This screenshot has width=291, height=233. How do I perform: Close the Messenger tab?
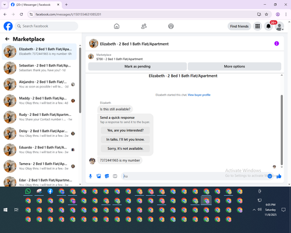pos(58,5)
